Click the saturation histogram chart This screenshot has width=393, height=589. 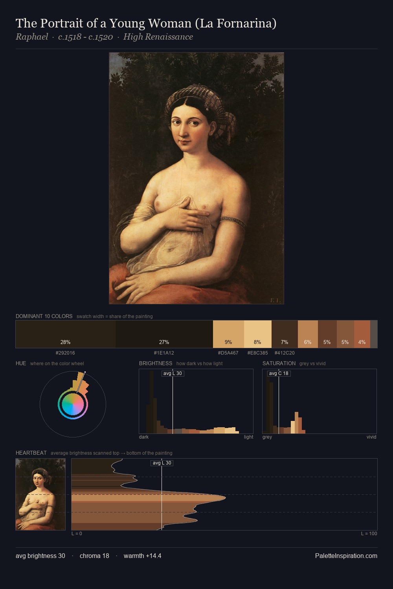pyautogui.click(x=320, y=401)
